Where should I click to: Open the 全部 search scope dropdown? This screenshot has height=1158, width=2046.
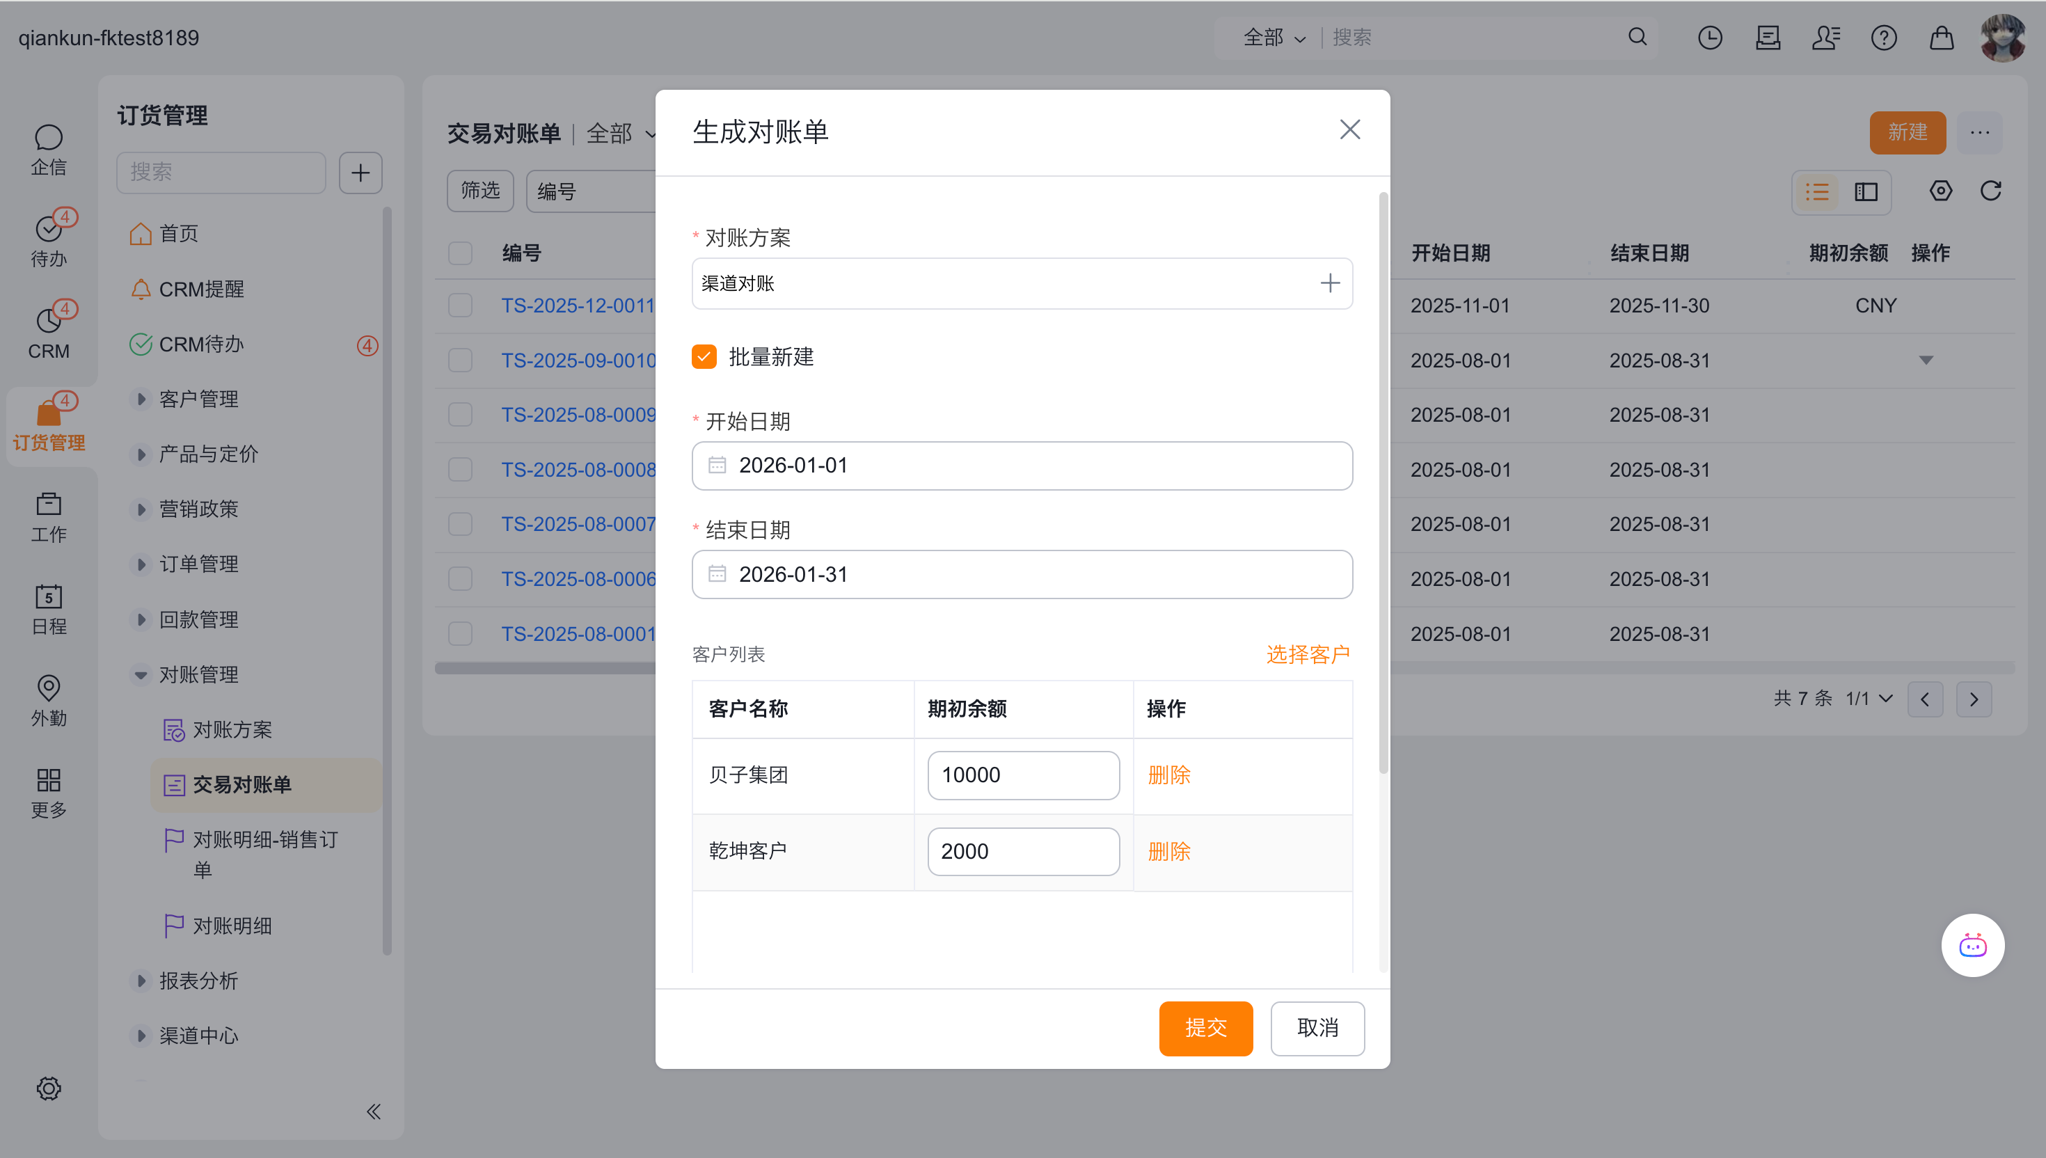pyautogui.click(x=1274, y=38)
